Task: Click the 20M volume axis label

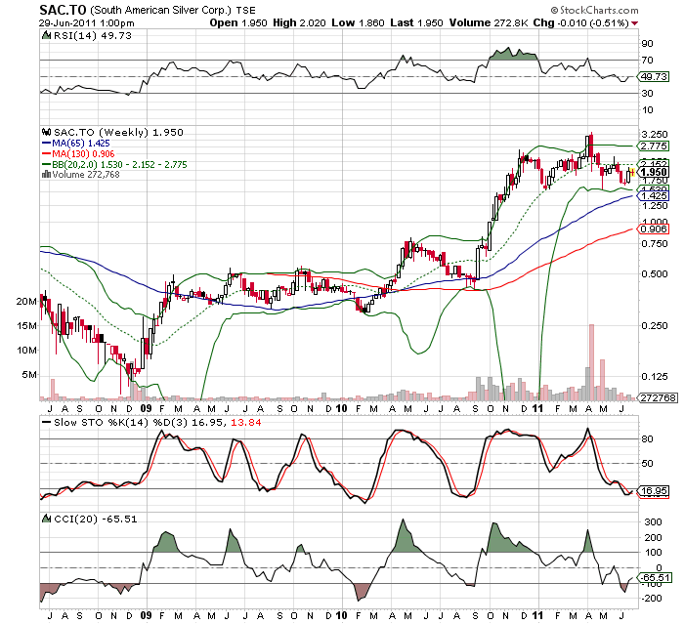Action: point(27,302)
